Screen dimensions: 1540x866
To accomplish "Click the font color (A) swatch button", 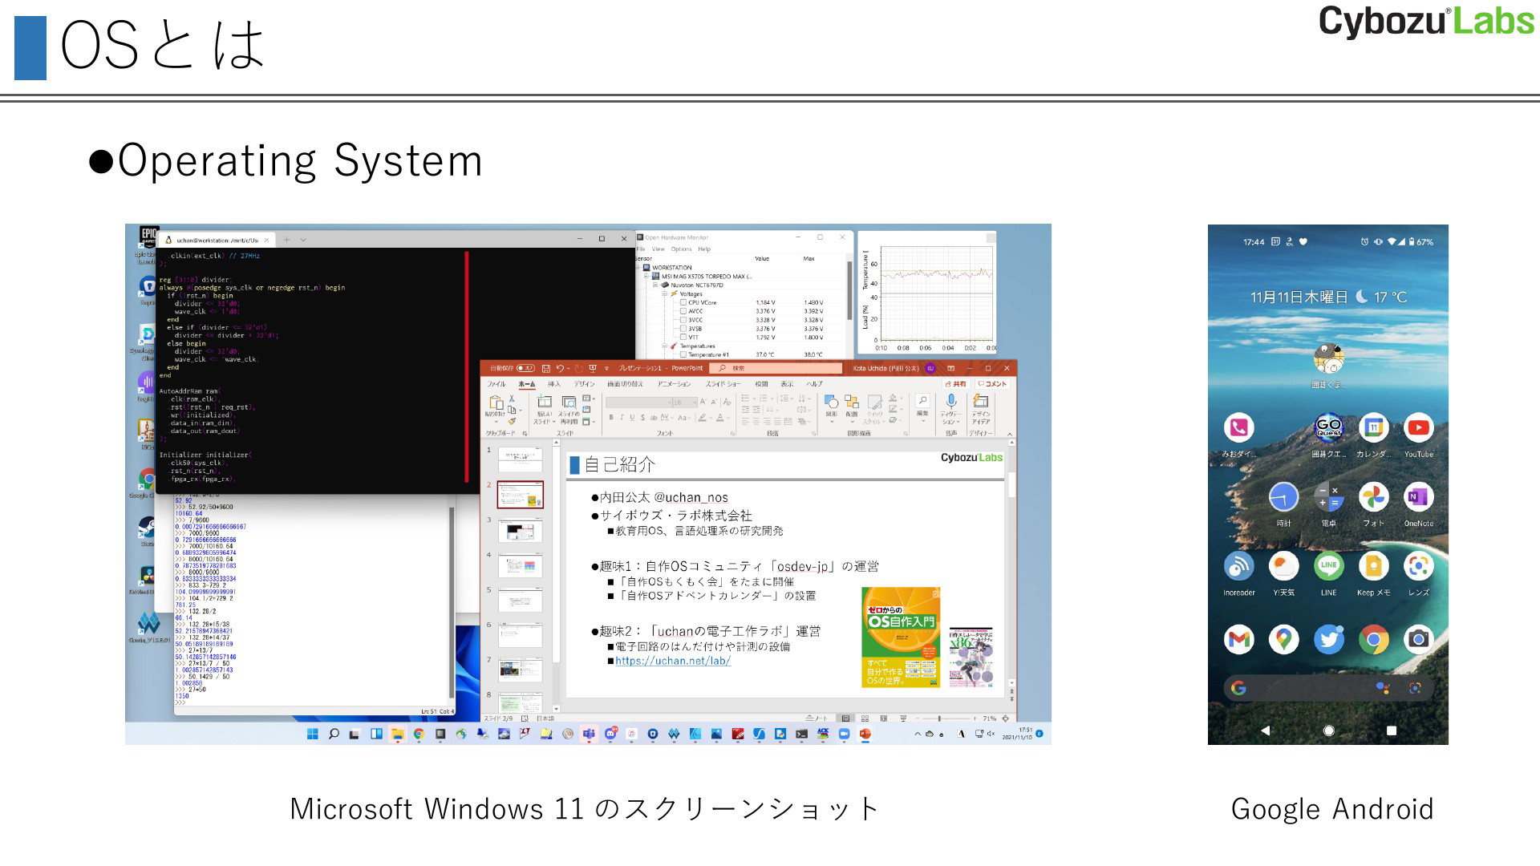I will 719,418.
